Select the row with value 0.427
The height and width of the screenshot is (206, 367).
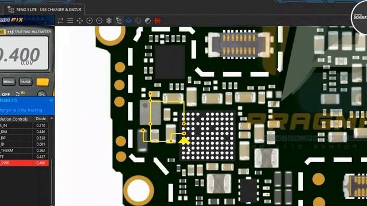coord(24,157)
